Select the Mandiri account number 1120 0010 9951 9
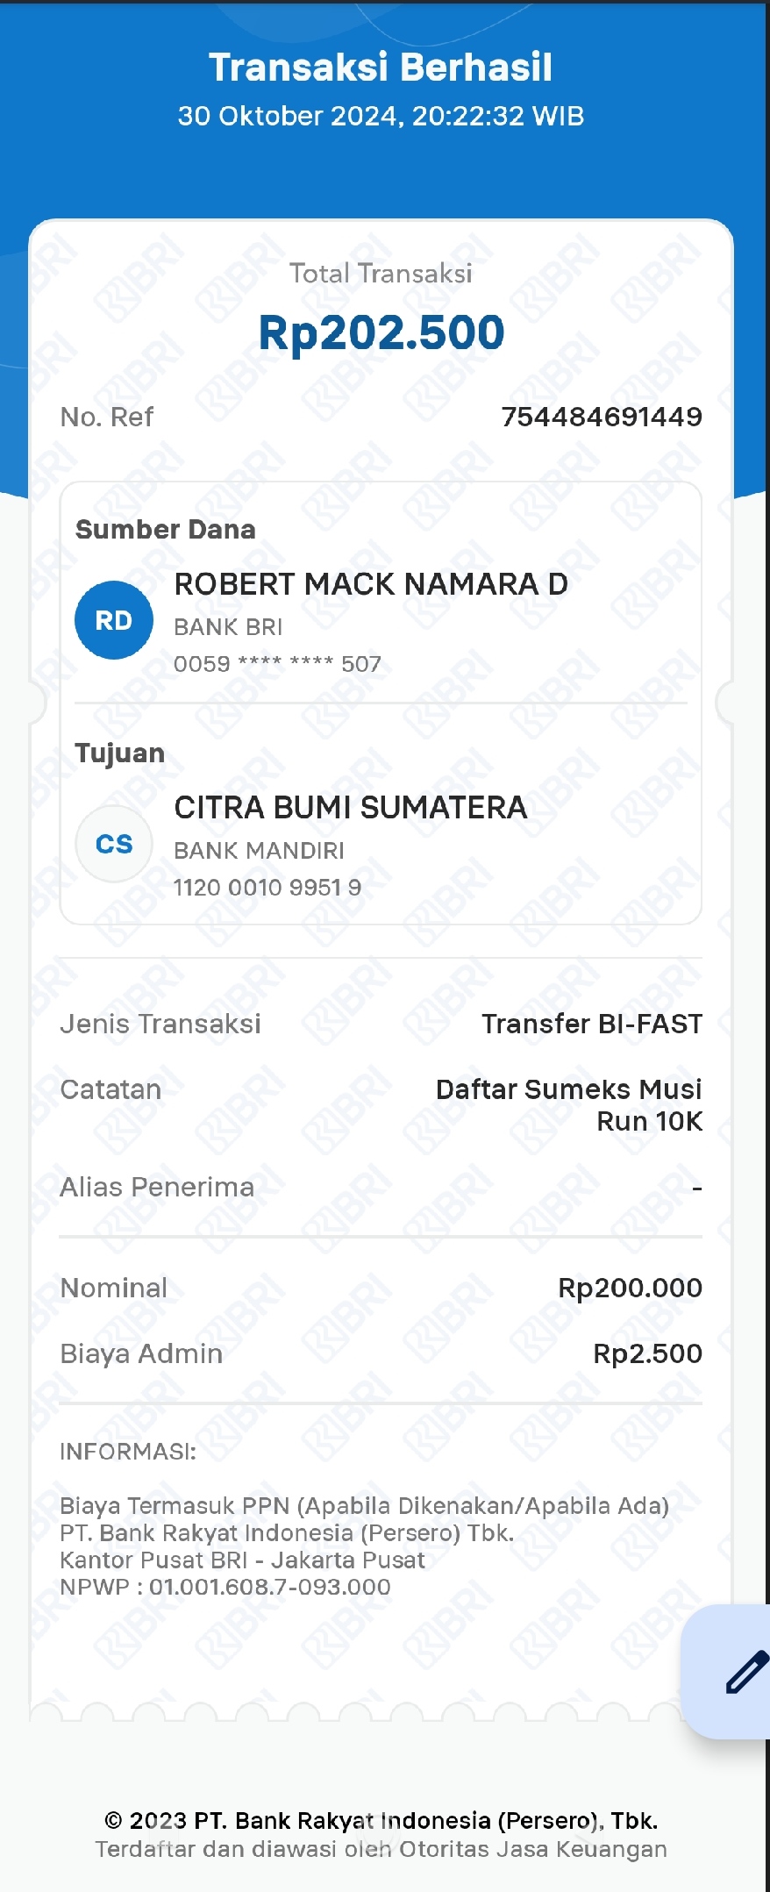The height and width of the screenshot is (1892, 770). pyautogui.click(x=267, y=888)
